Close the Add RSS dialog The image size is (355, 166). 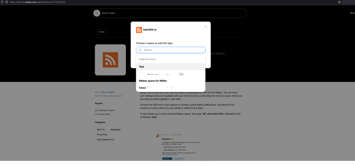(206, 27)
